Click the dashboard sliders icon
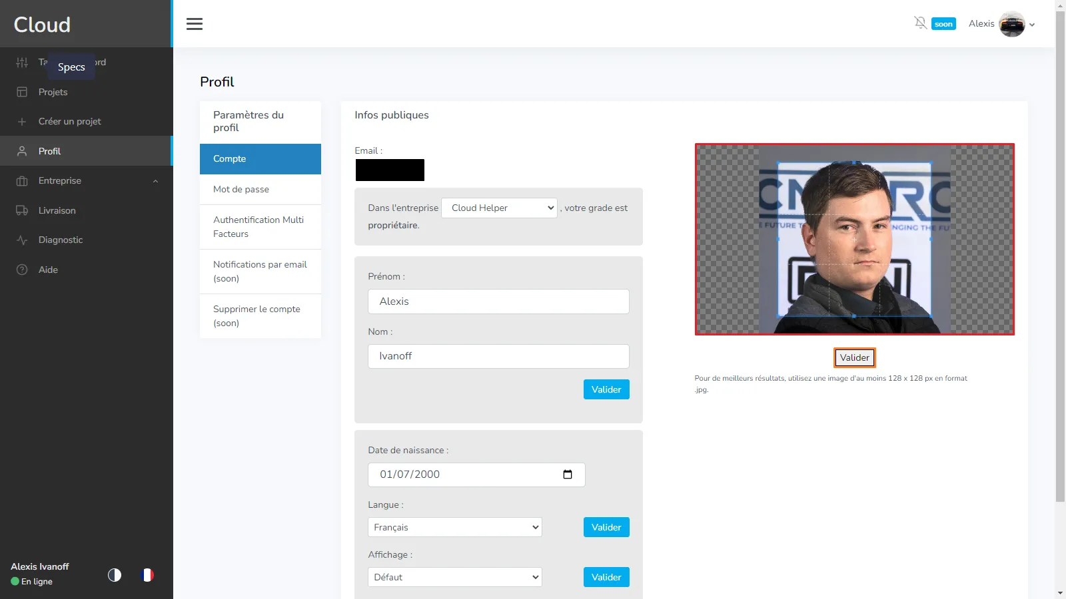1066x599 pixels. pos(22,62)
